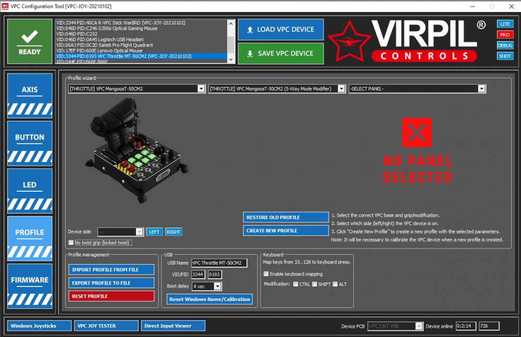Select VID:046D PID:C232 device row
Screen dimensions: 521x337
(x=141, y=34)
